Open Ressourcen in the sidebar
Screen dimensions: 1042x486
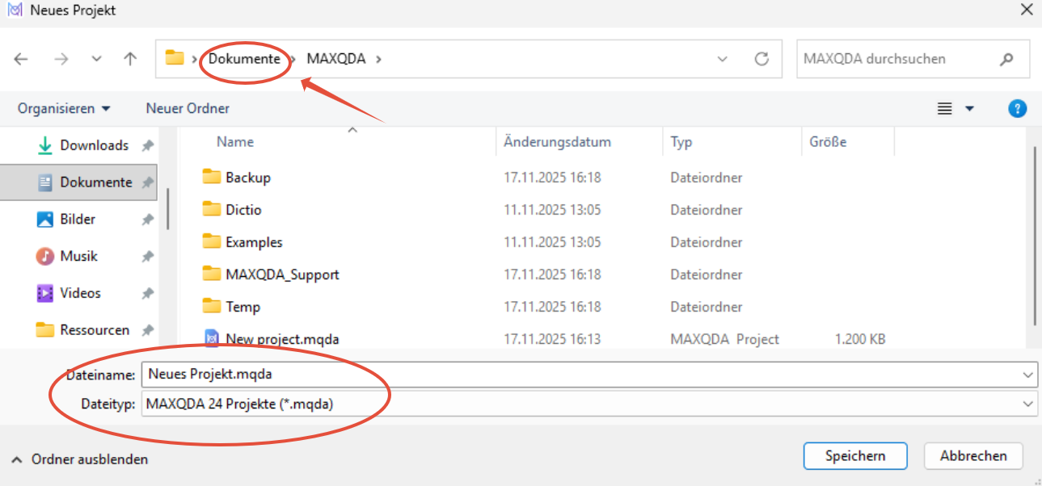tap(95, 330)
